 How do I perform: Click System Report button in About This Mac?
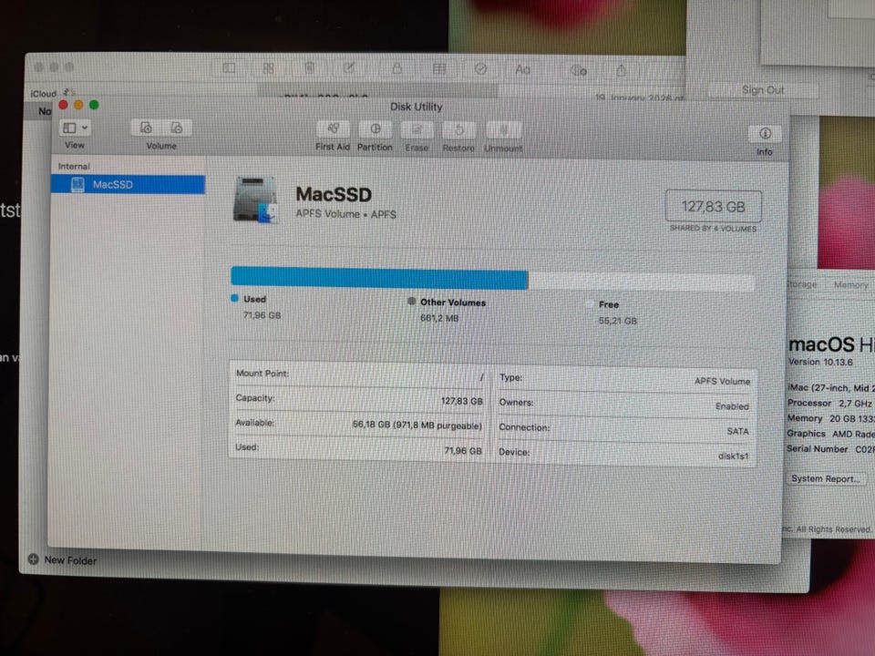tap(826, 478)
